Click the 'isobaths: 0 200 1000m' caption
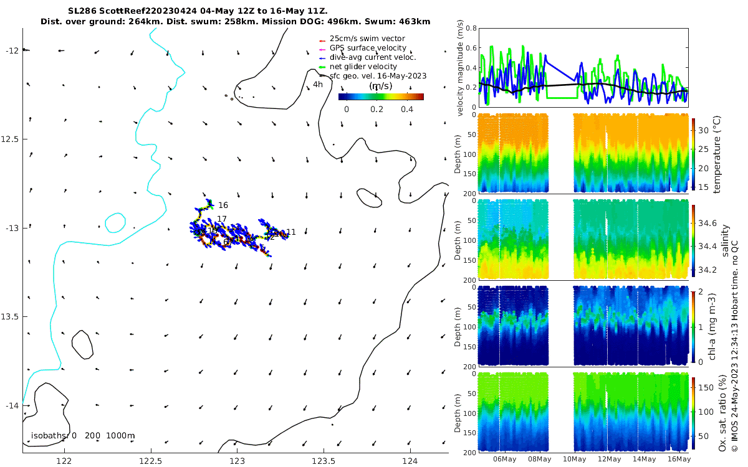Viewport: 748px width, 467px height. point(83,436)
